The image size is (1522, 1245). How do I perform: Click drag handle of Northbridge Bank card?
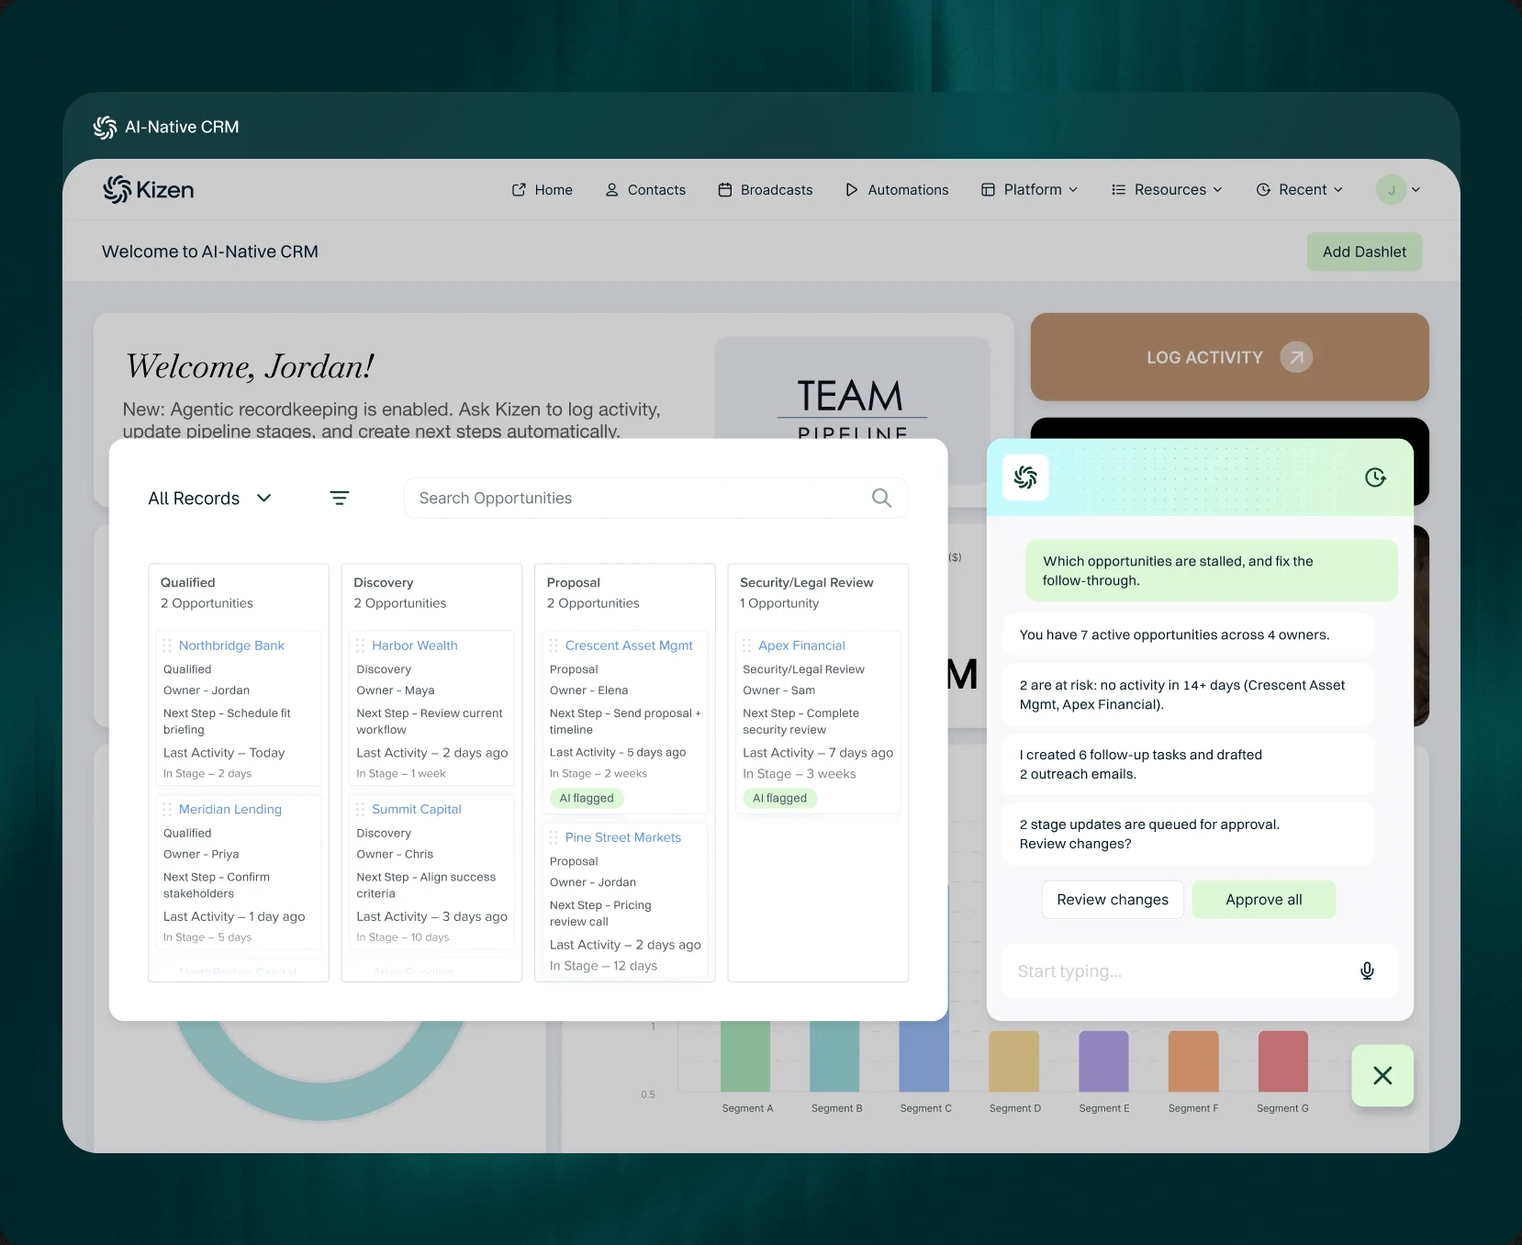[x=167, y=645]
